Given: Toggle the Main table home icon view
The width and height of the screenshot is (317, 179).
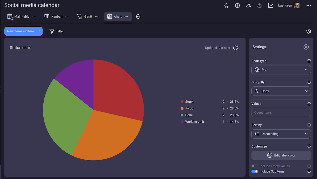Looking at the screenshot, I should click(10, 16).
